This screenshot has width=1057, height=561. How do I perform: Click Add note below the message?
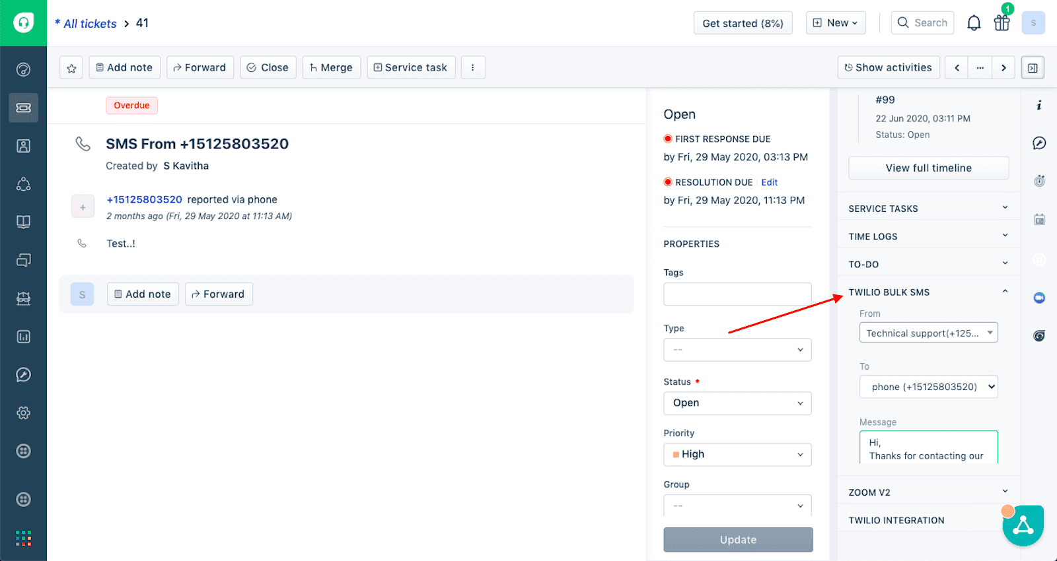[x=143, y=294]
